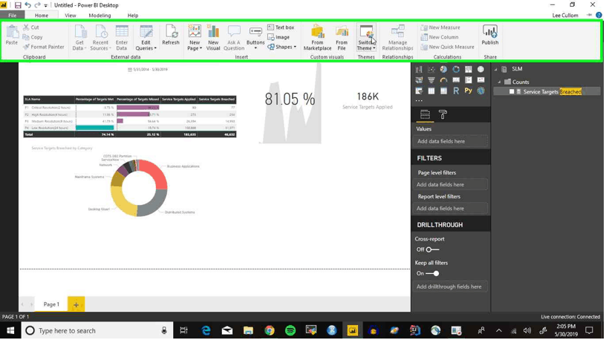The image size is (606, 340).
Task: Expand the Edit Queries dropdown
Action: pyautogui.click(x=146, y=37)
